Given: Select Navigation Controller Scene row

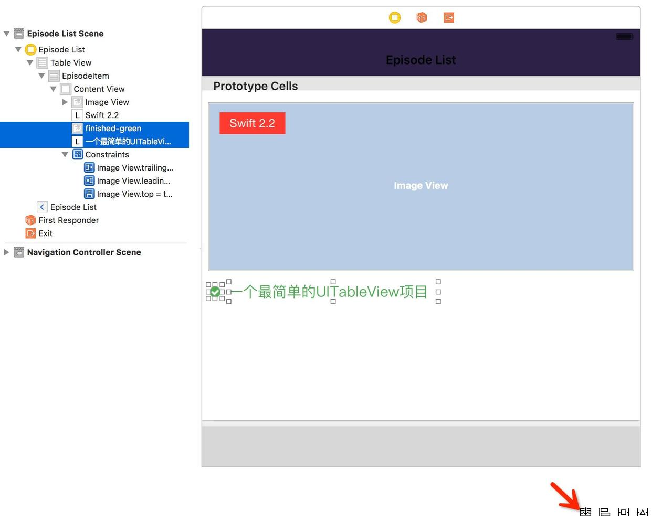Looking at the screenshot, I should tap(84, 252).
